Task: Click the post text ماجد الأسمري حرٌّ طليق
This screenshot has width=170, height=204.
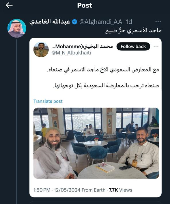Action: pyautogui.click(x=133, y=31)
